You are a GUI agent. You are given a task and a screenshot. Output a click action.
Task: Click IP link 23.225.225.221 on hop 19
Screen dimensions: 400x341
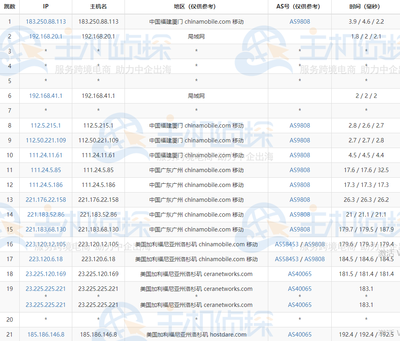coord(45,288)
